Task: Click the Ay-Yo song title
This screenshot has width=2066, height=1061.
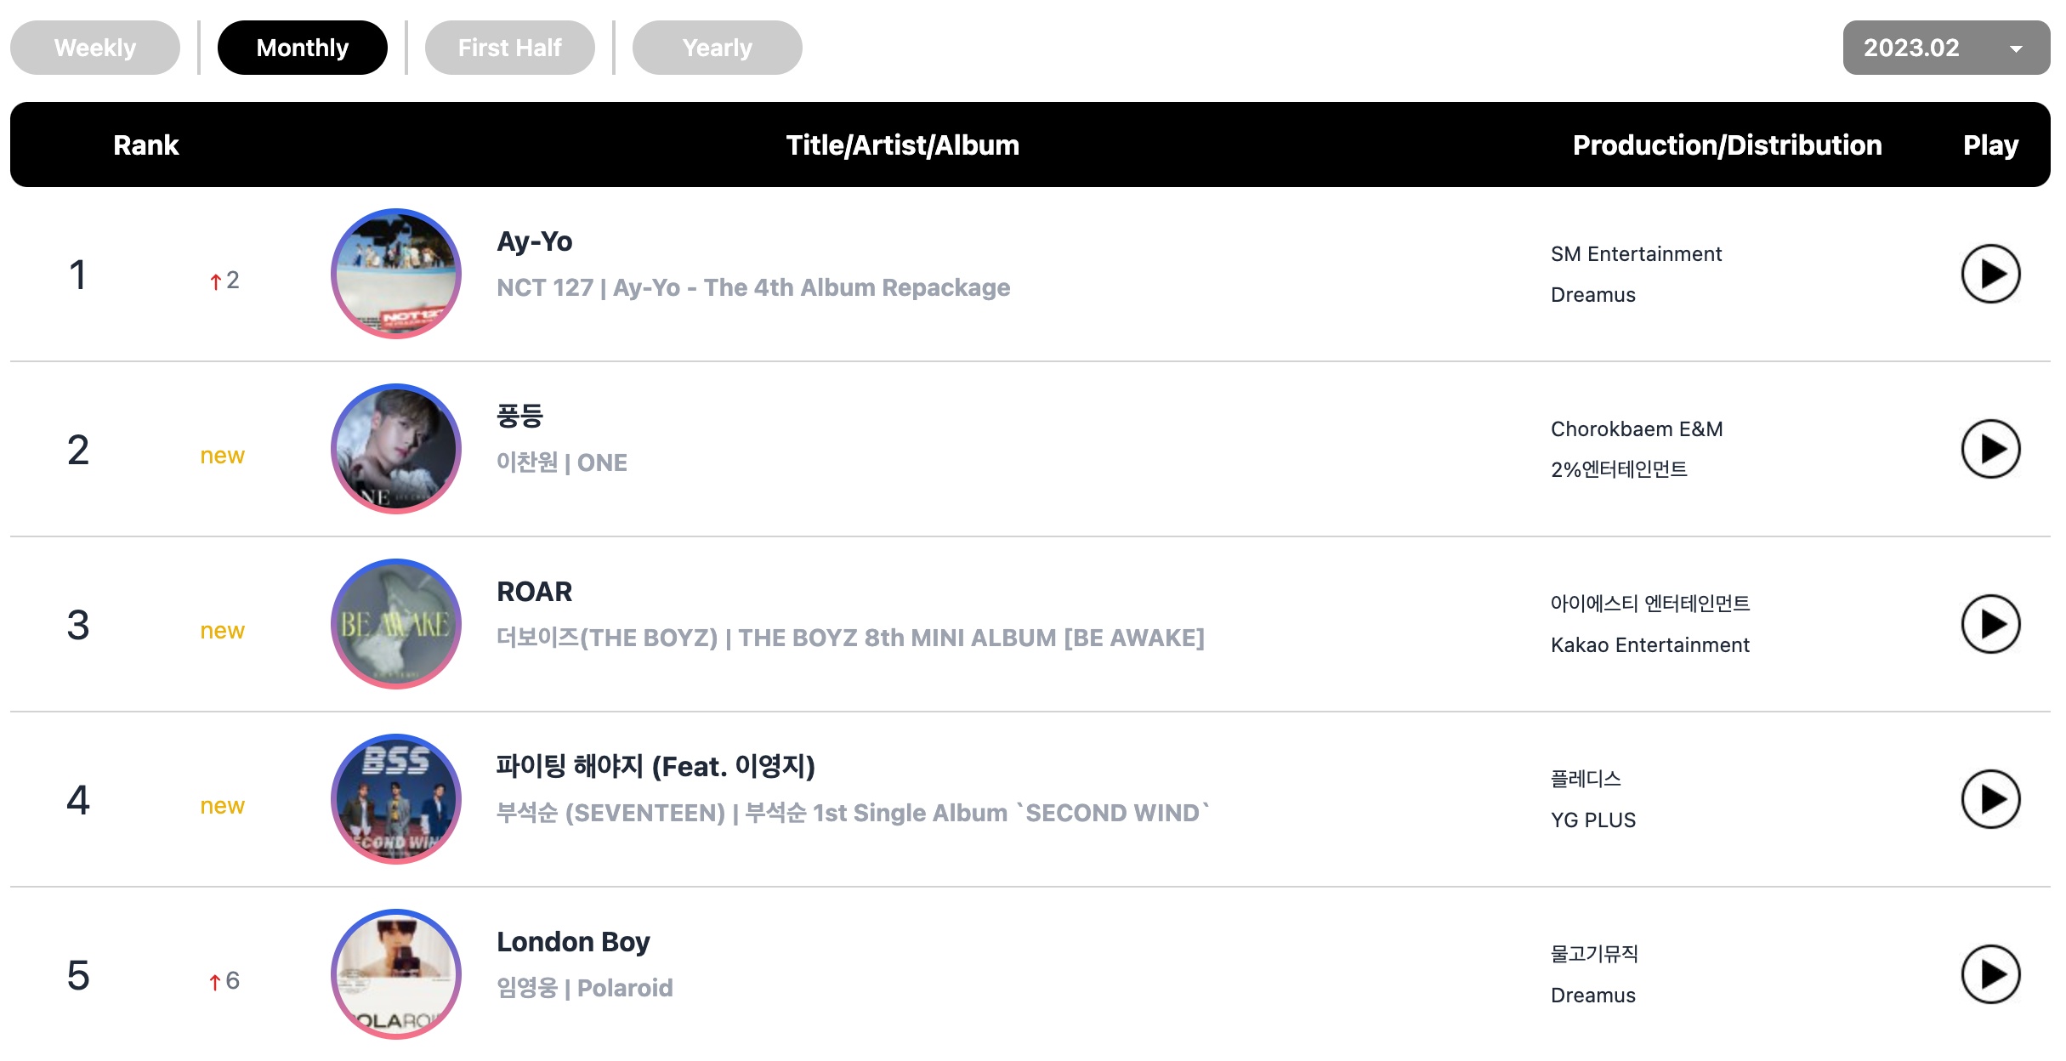Action: click(535, 241)
